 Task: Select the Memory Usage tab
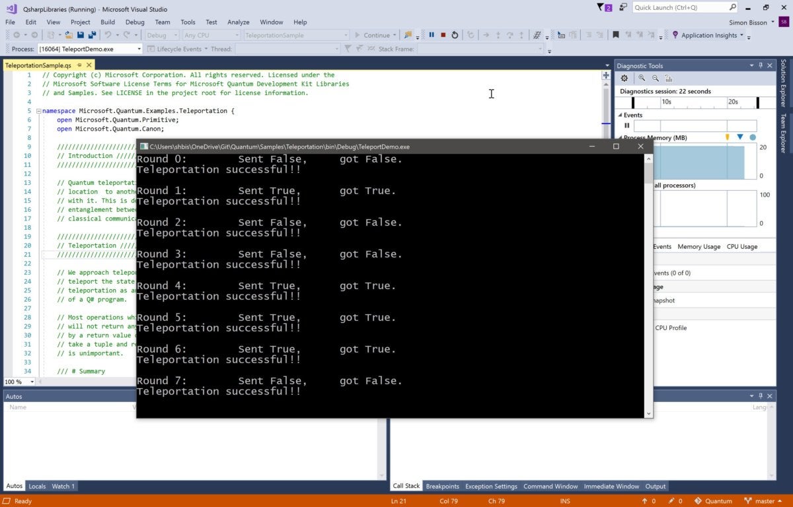[x=699, y=246]
